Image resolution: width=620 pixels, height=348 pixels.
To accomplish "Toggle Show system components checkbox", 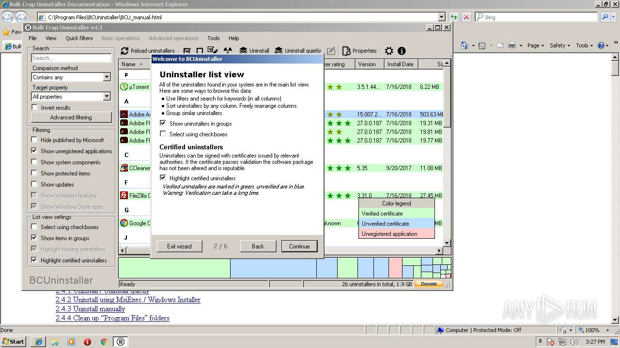I will 34,162.
